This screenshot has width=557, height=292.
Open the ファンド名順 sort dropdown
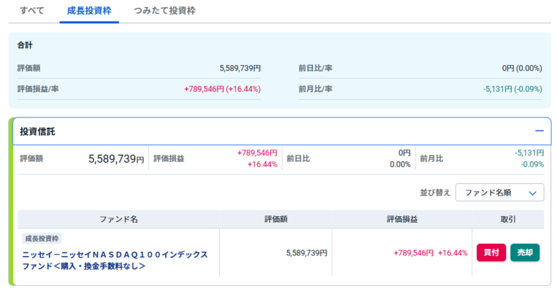[x=499, y=193]
